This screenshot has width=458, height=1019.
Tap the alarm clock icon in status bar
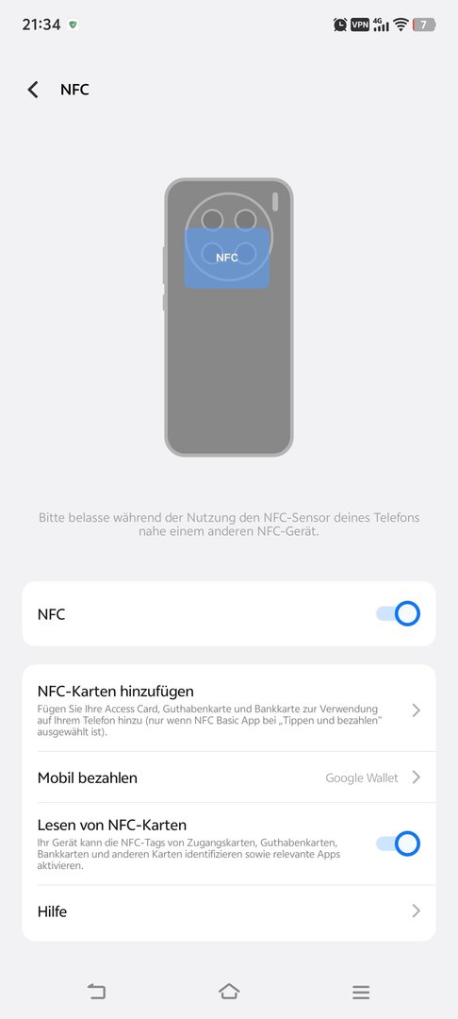click(340, 25)
